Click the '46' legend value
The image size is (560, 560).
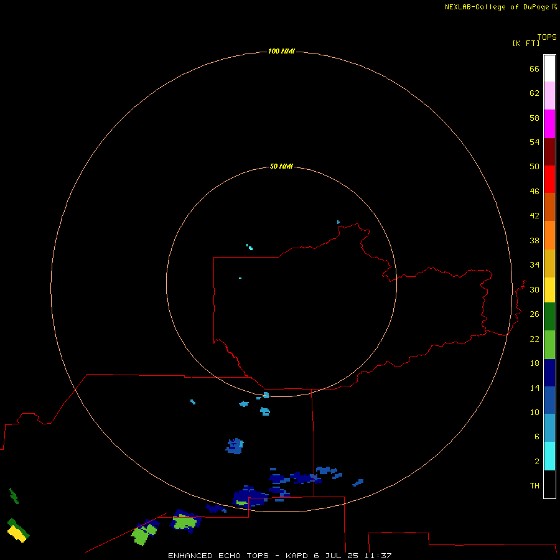(x=534, y=192)
